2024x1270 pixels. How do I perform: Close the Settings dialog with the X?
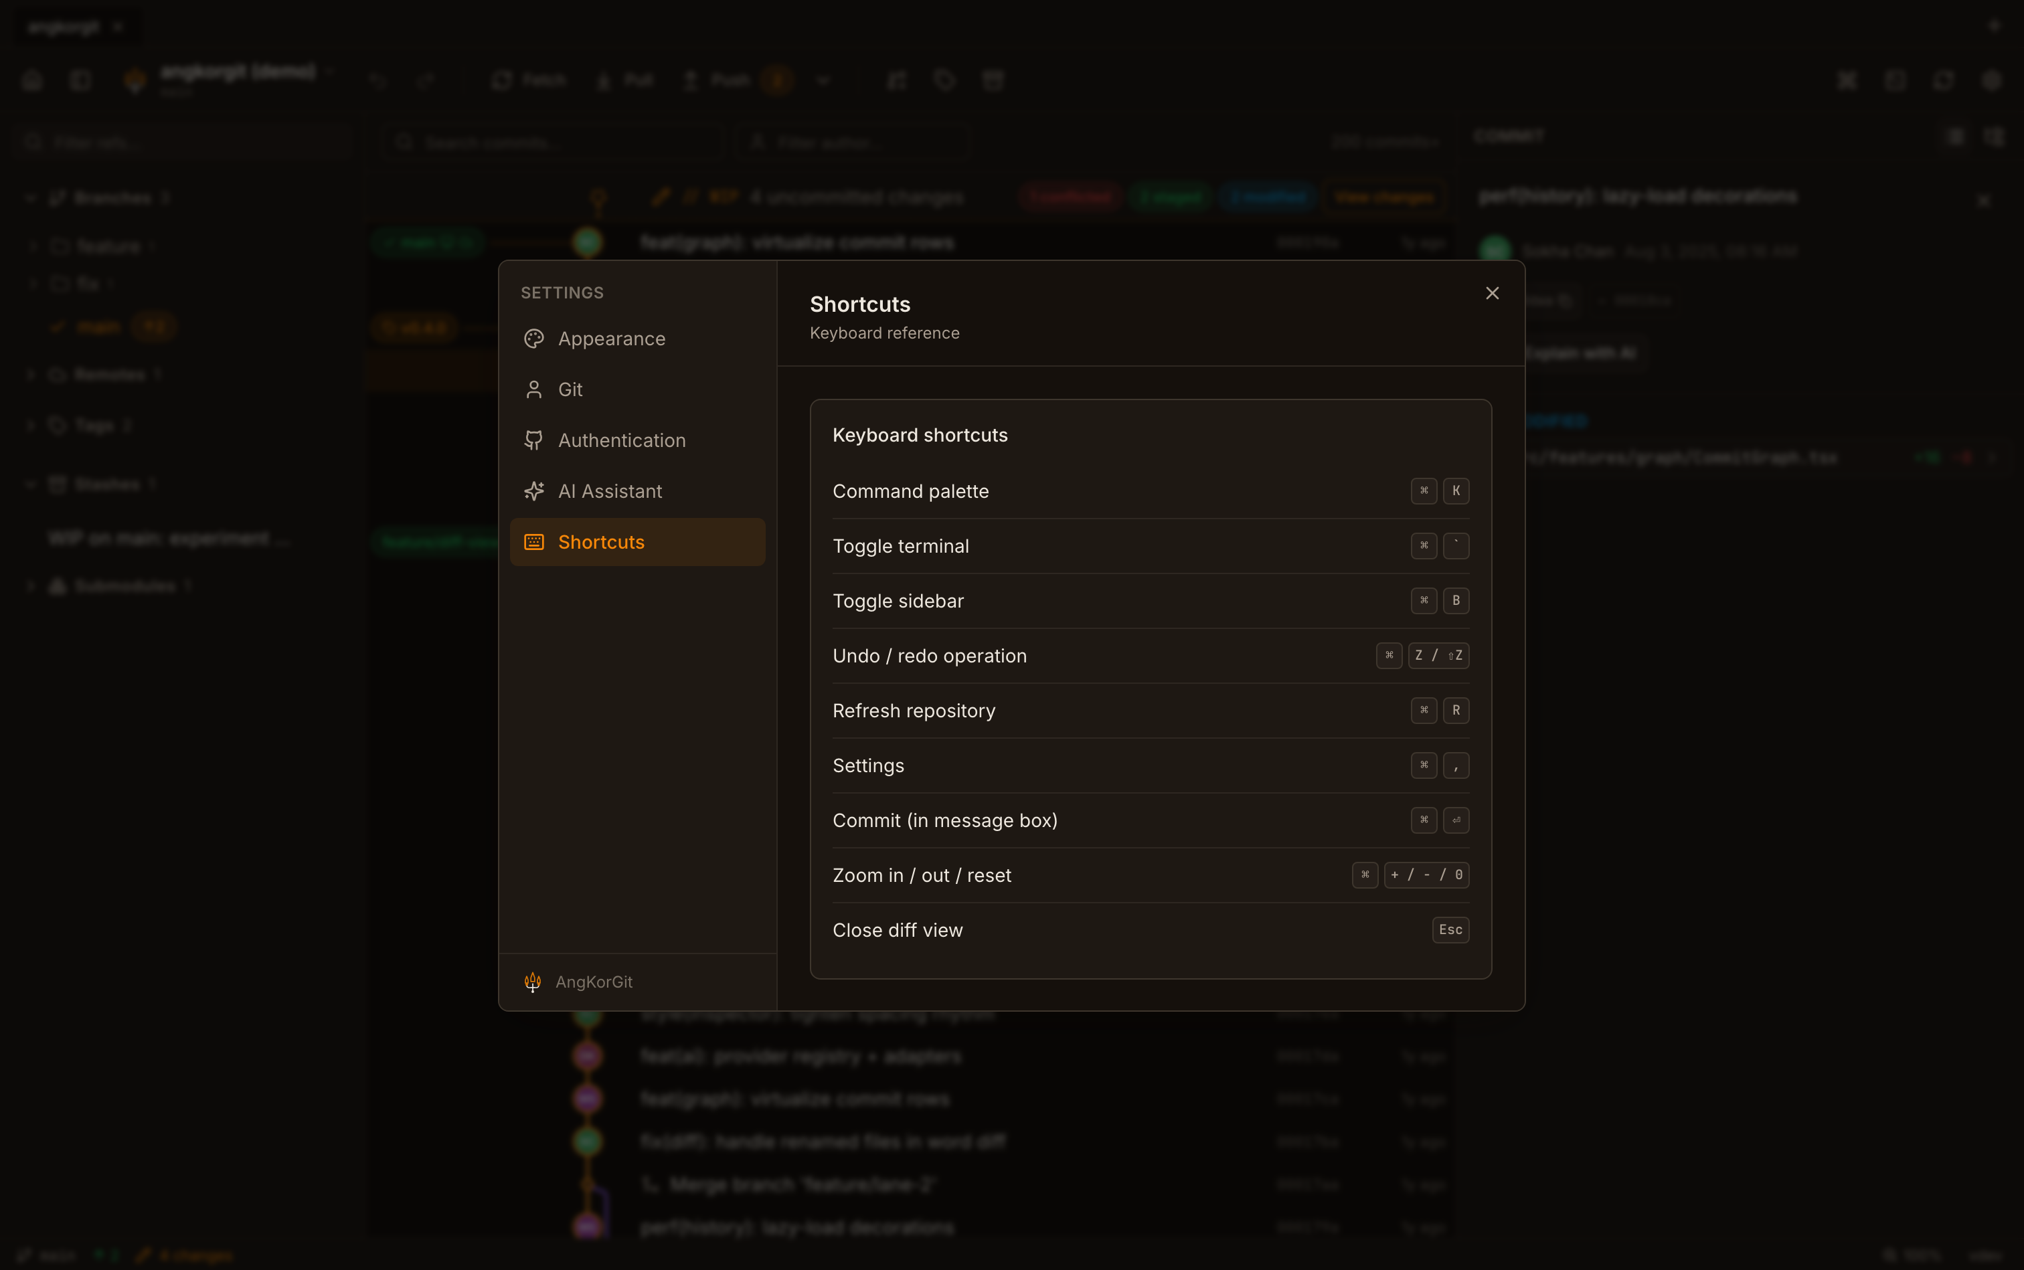click(x=1492, y=293)
